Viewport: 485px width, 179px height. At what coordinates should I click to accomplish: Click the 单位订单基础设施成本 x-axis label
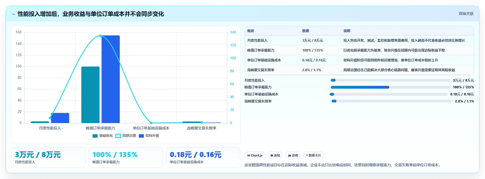pyautogui.click(x=151, y=128)
